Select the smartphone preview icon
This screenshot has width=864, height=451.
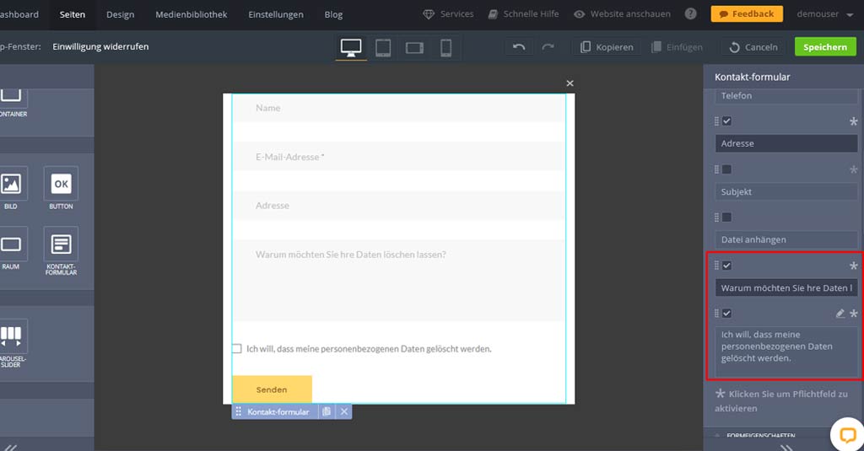(445, 48)
